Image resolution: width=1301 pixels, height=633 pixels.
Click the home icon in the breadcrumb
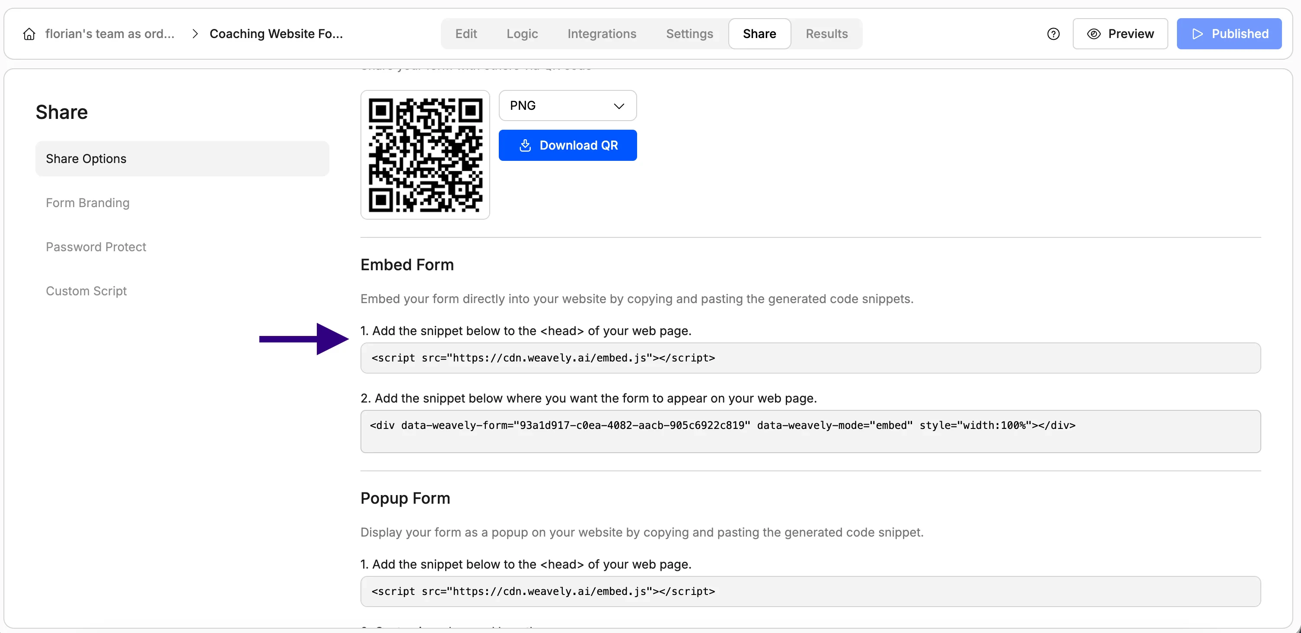pos(29,33)
